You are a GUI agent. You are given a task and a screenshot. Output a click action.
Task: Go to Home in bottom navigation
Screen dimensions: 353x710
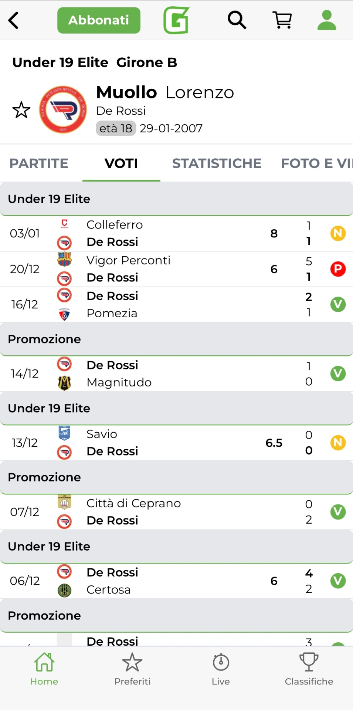[x=44, y=669]
